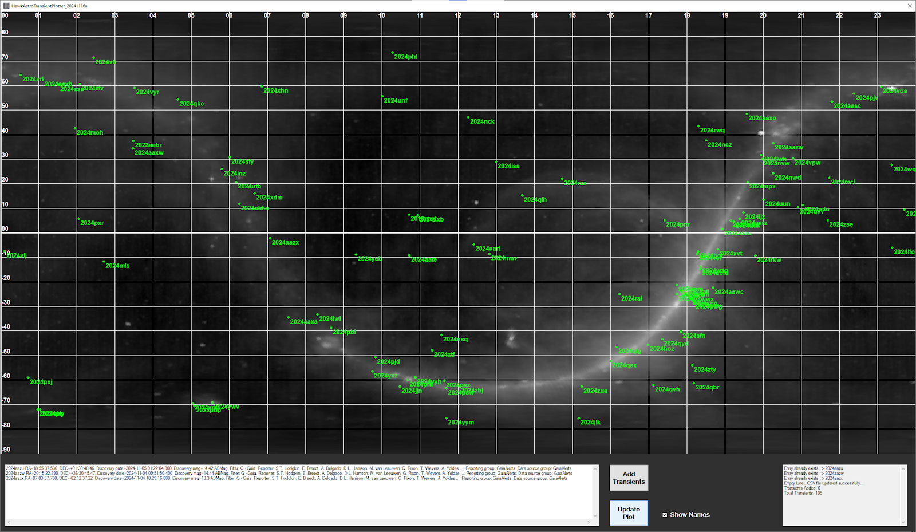Click the 2024zty transient label
This screenshot has height=532, width=916.
coord(705,370)
